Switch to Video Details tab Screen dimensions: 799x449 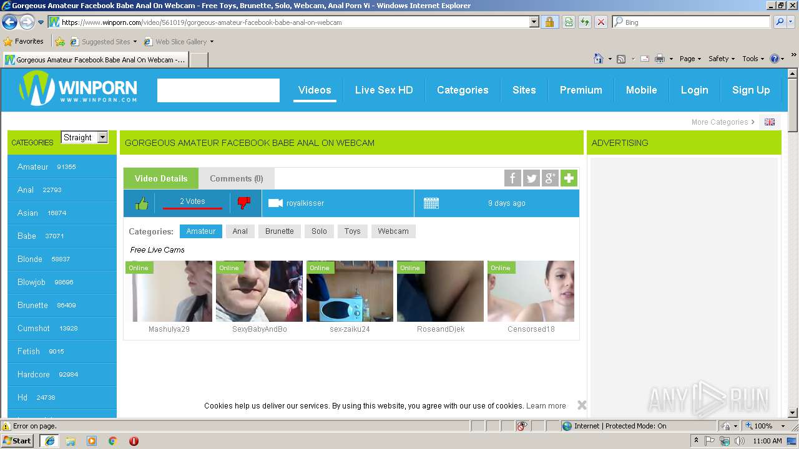pos(161,178)
